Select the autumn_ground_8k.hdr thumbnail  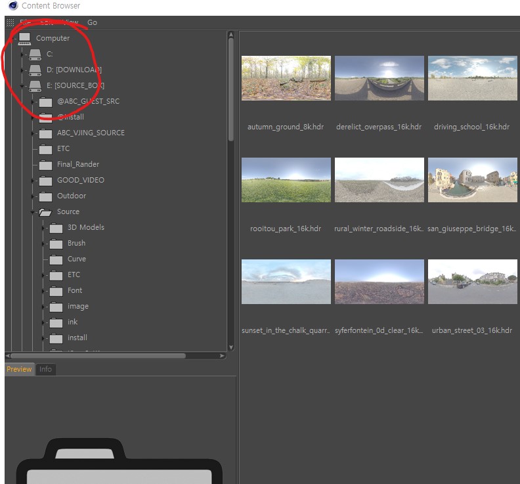tap(286, 78)
